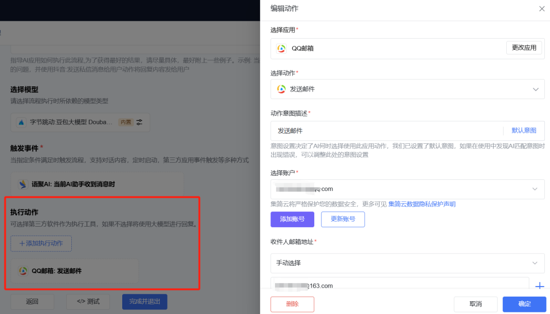
Task: Expand the 手动选择 chevron arrow
Action: click(x=535, y=263)
